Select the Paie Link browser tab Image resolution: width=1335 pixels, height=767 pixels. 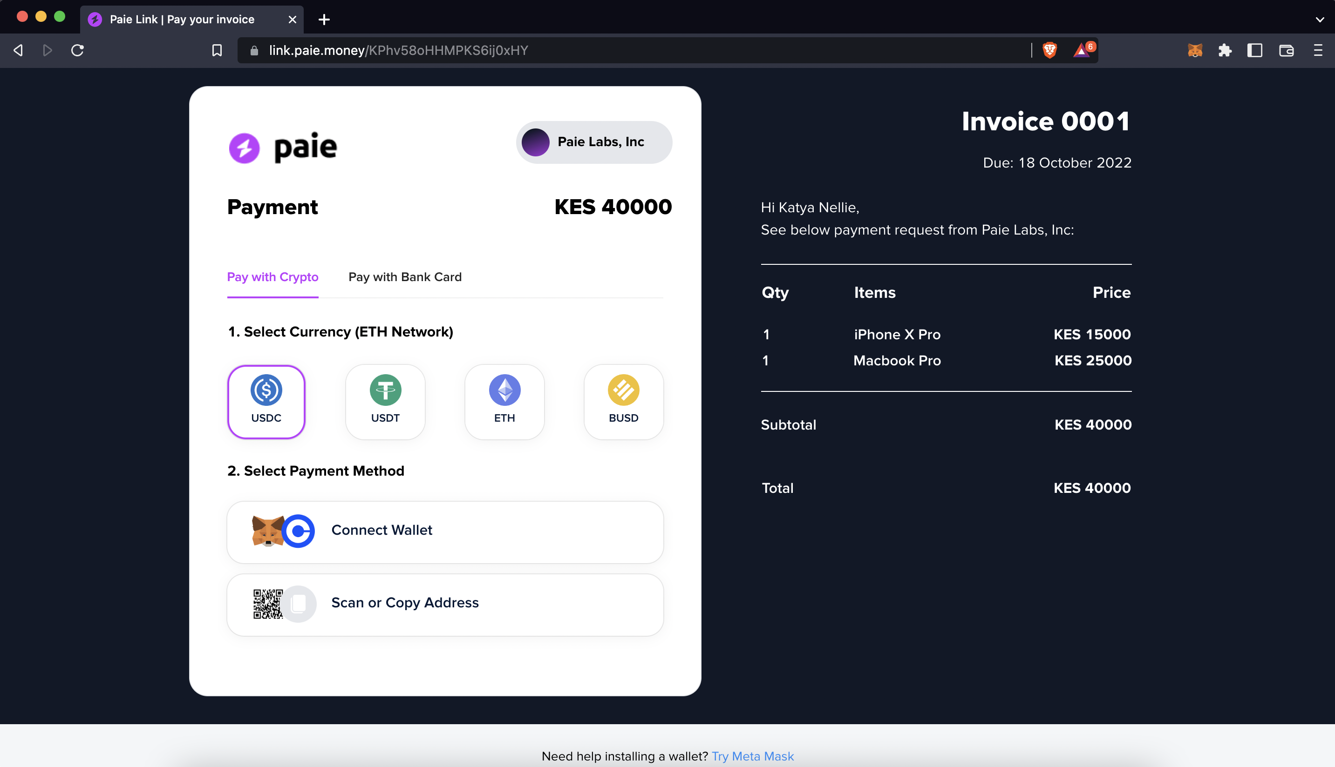click(192, 20)
